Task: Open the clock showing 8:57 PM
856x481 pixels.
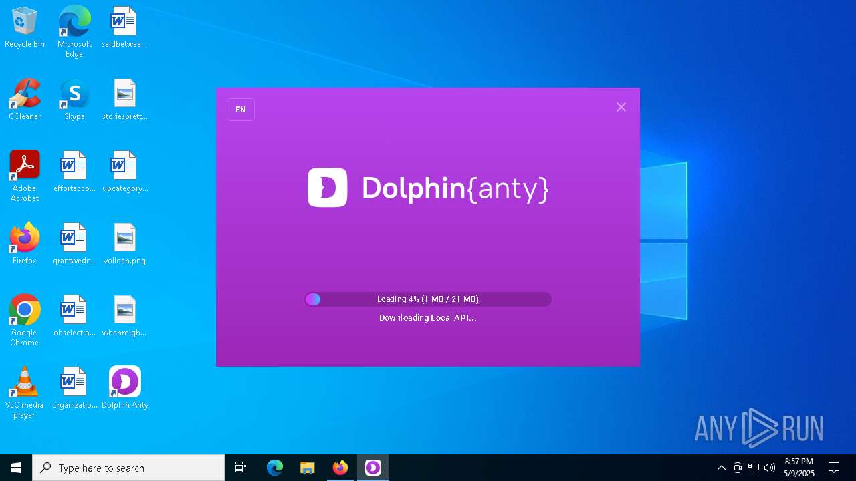Action: pyautogui.click(x=799, y=468)
